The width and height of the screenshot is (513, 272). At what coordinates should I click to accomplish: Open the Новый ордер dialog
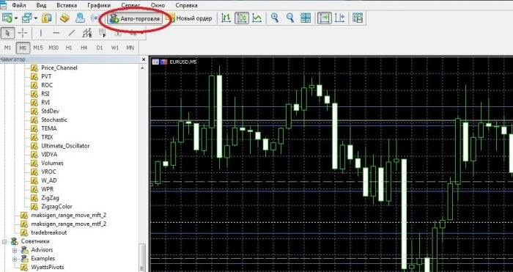tap(189, 18)
